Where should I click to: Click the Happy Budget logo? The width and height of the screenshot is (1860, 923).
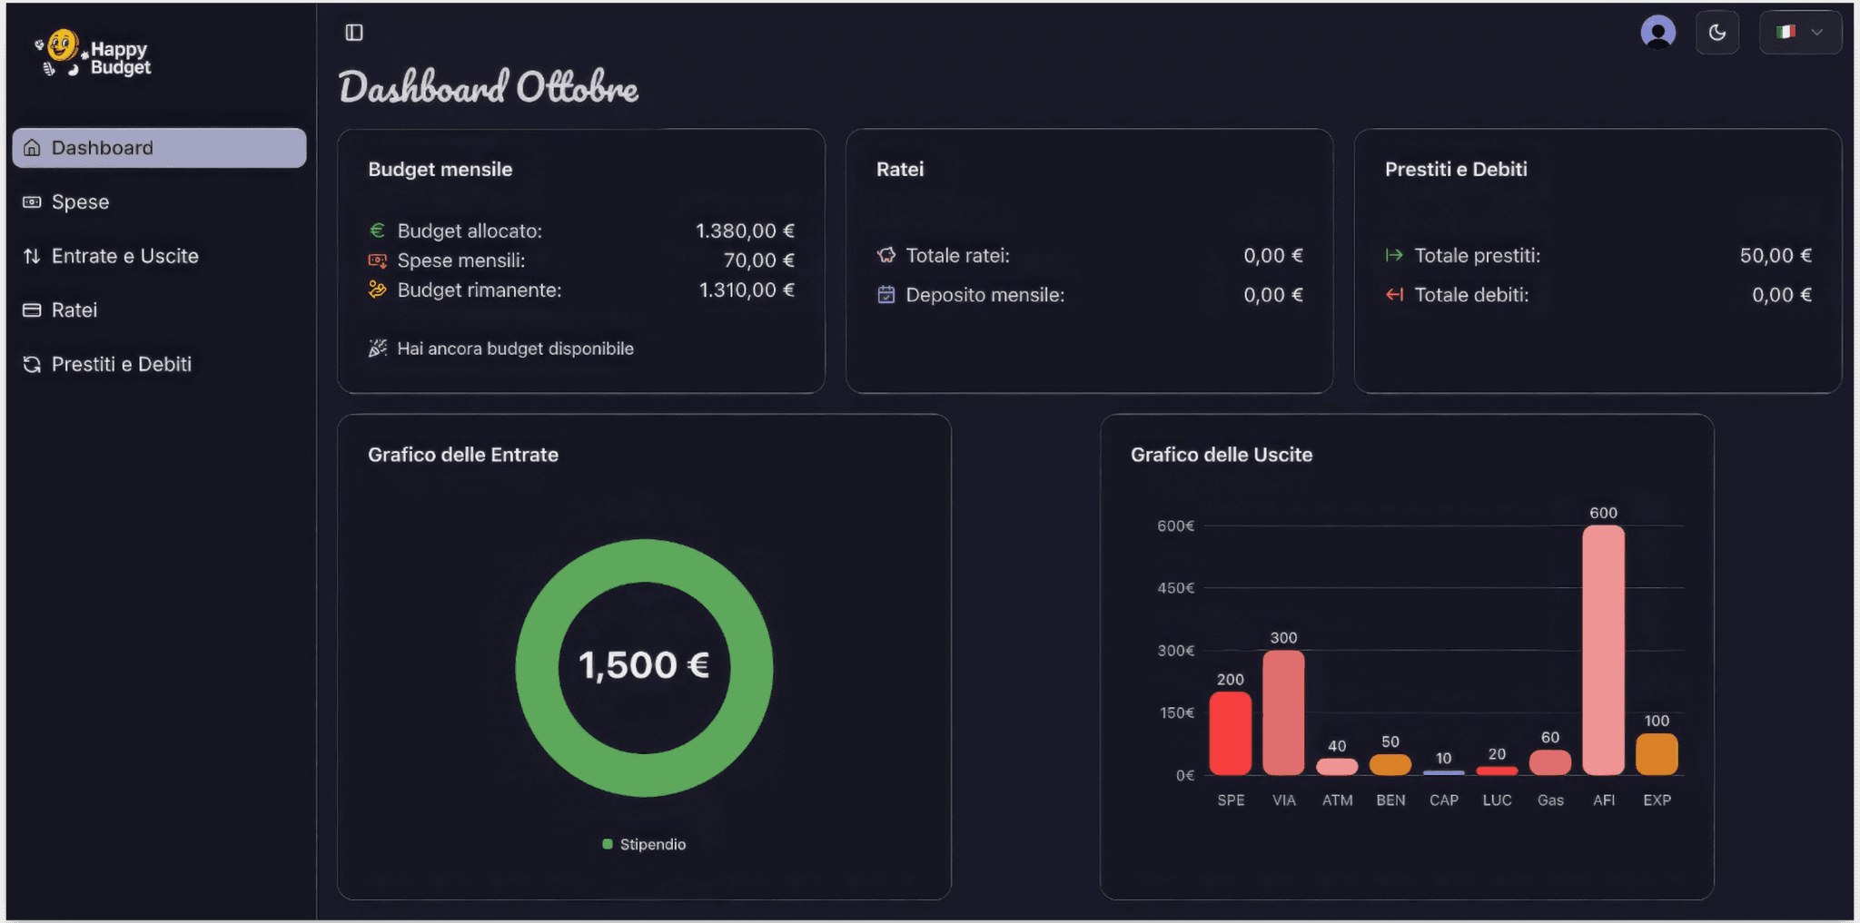tap(93, 55)
